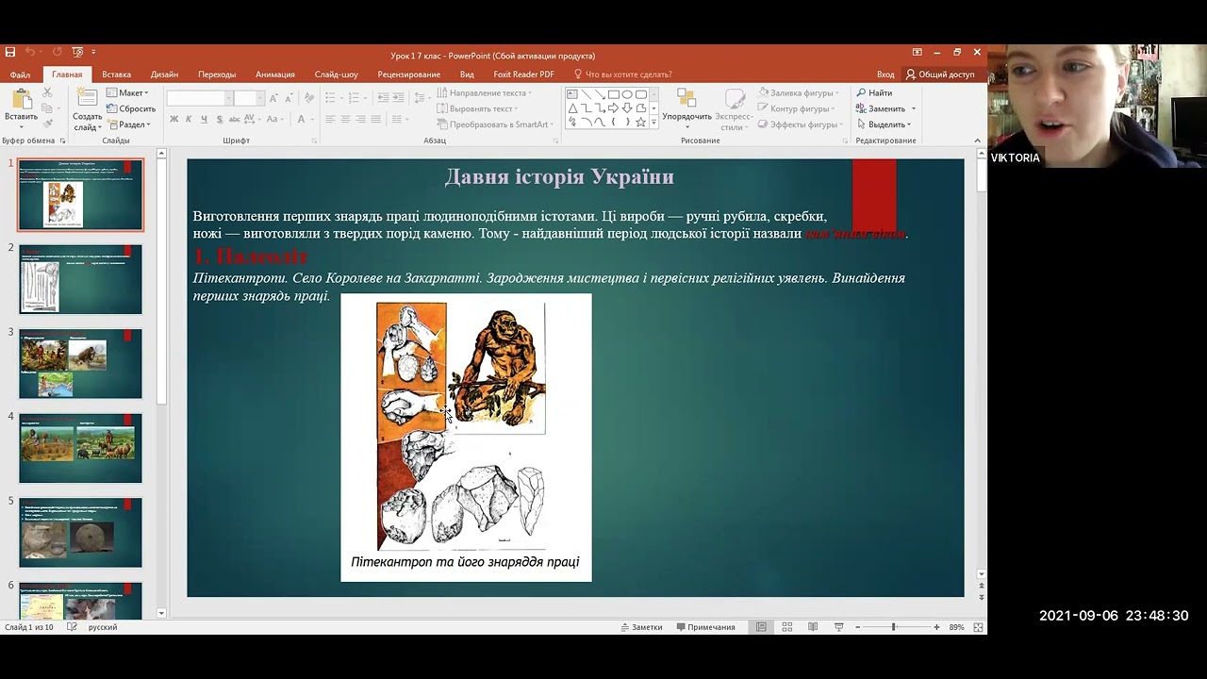Toggle justify text alignment

376,119
